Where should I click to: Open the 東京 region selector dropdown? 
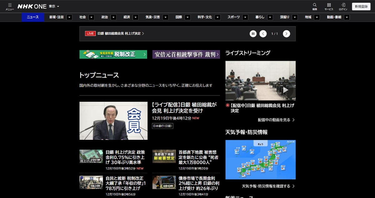53,6
